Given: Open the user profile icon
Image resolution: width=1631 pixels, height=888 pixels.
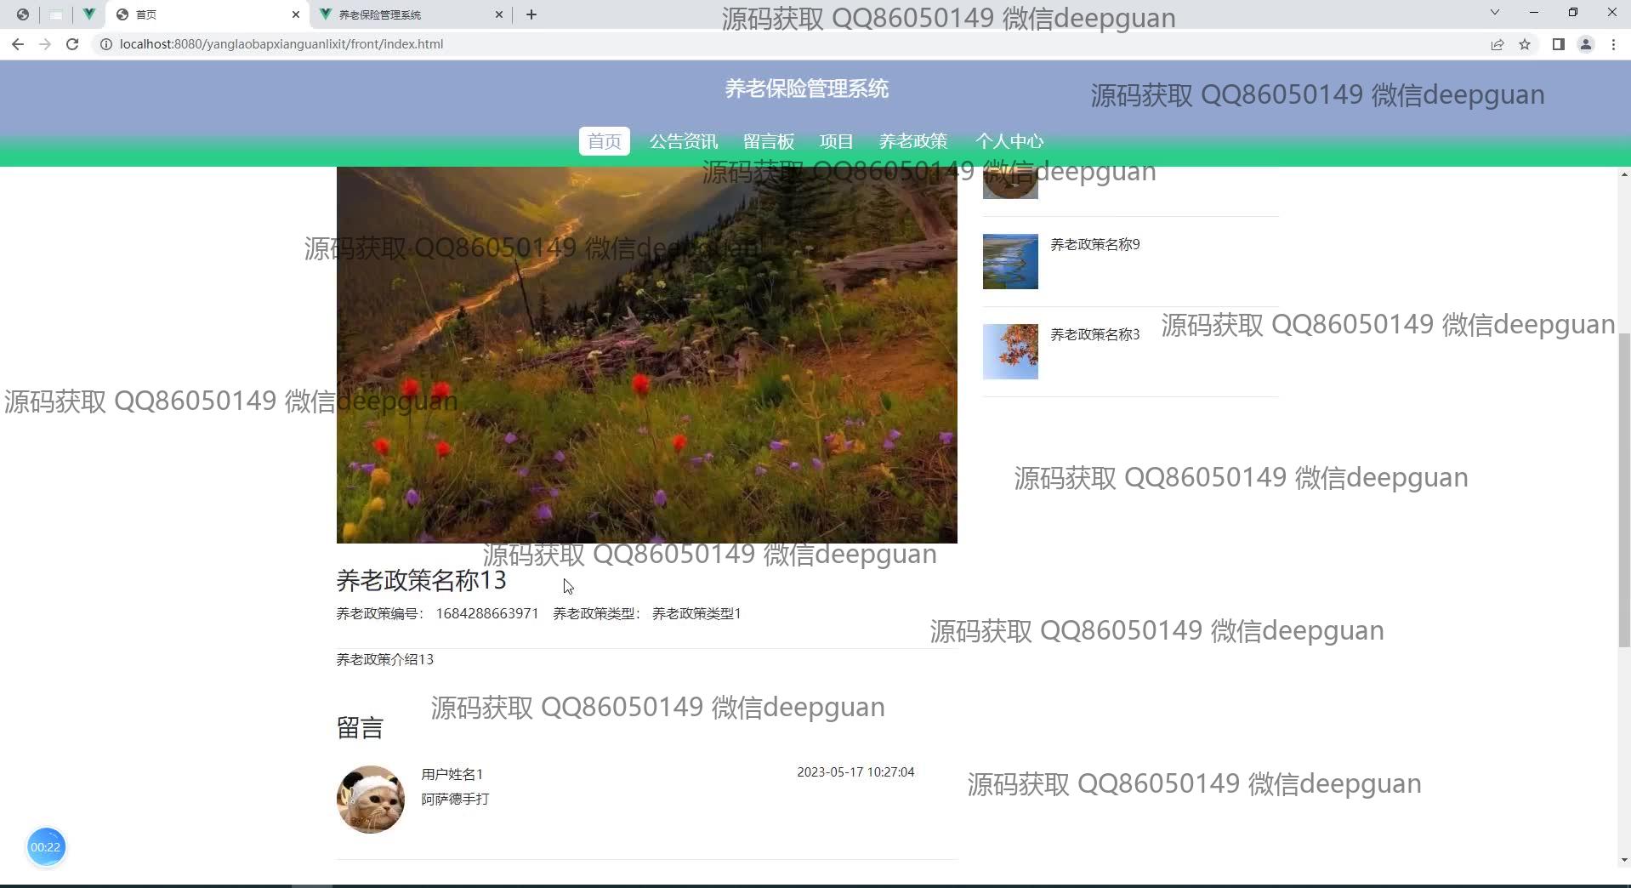Looking at the screenshot, I should (1586, 44).
